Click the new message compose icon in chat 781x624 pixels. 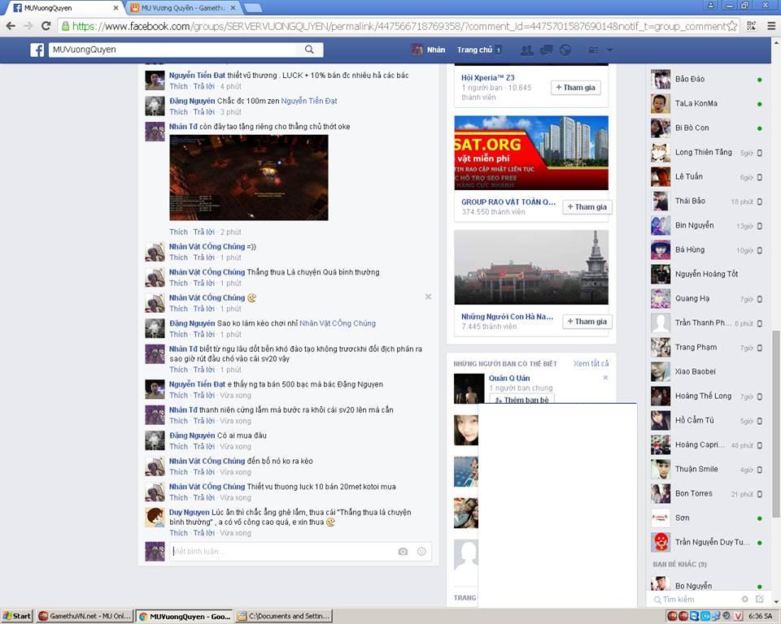[760, 599]
